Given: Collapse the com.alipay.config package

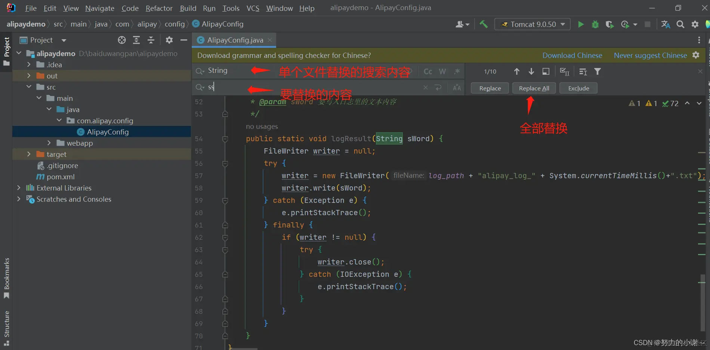Looking at the screenshot, I should pos(59,121).
